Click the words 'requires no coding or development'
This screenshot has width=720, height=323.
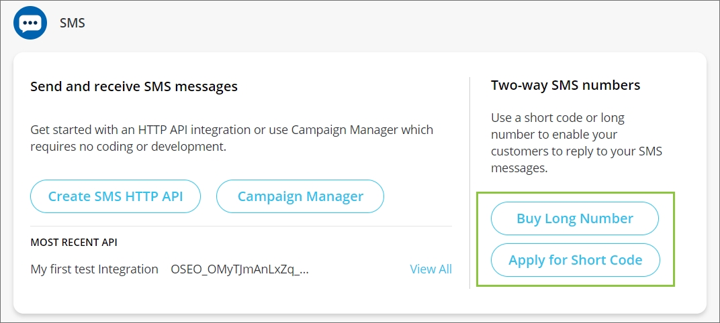127,146
